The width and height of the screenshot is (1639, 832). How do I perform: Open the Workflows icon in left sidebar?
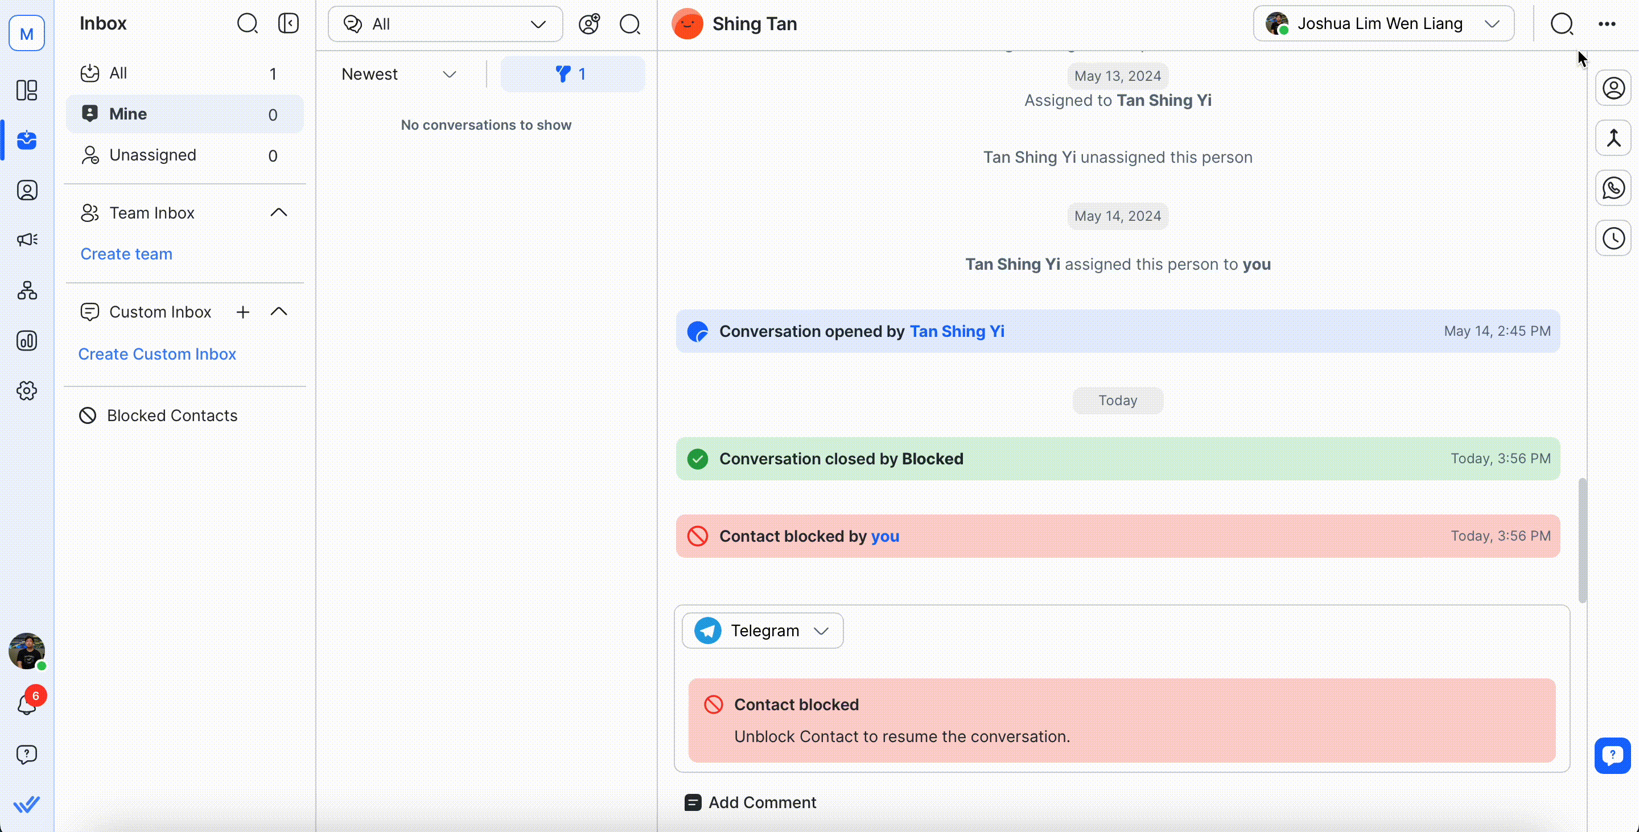coord(27,291)
